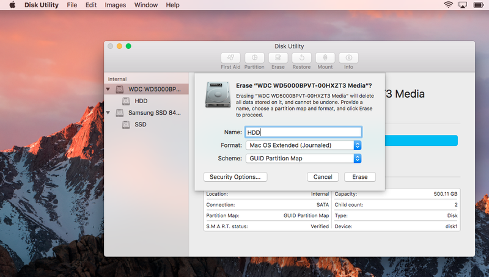
Task: Click the green zoom window button
Action: [128, 46]
